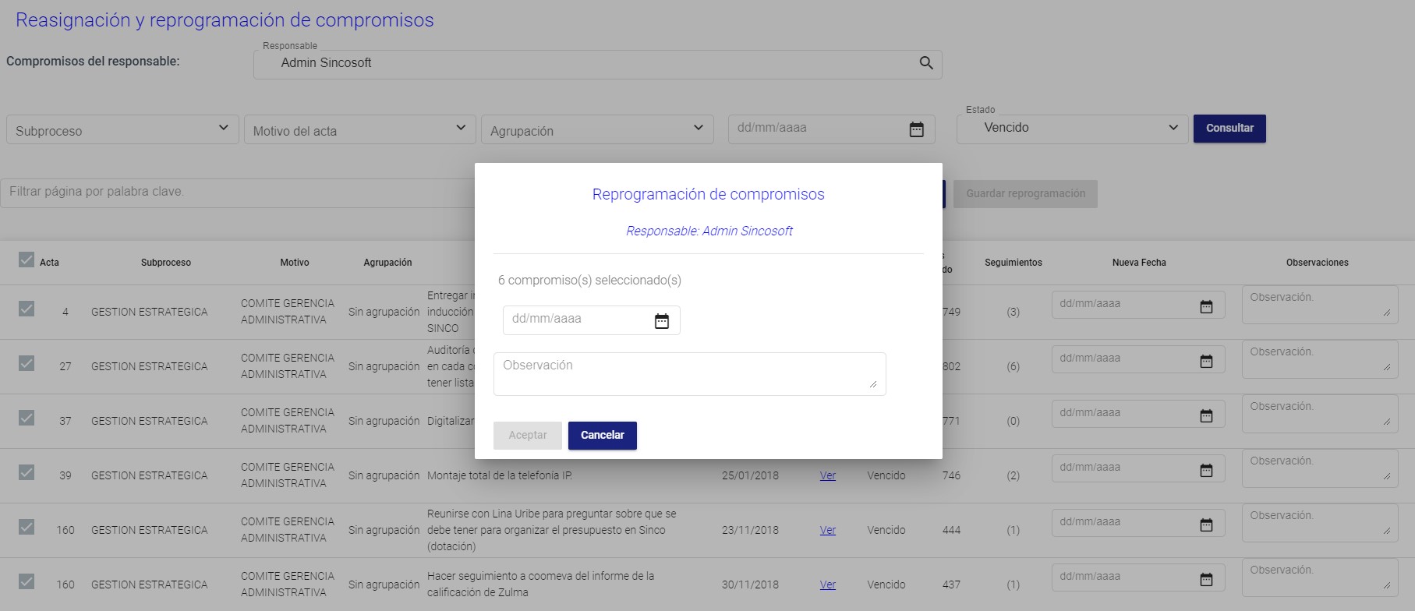This screenshot has width=1415, height=611.
Task: Click Guardar reprogramación button
Action: (1025, 194)
